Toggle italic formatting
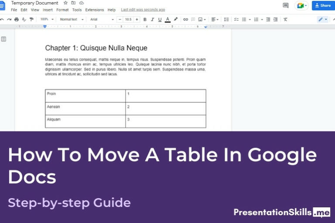335x223 pixels. (x=152, y=20)
